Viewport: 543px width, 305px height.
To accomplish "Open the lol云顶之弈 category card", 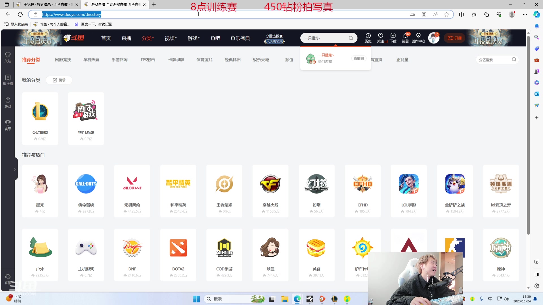I will click(501, 191).
